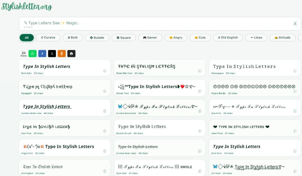This screenshot has width=302, height=176.
Task: Copy the Angry Font styled text
Action: (x=105, y=151)
